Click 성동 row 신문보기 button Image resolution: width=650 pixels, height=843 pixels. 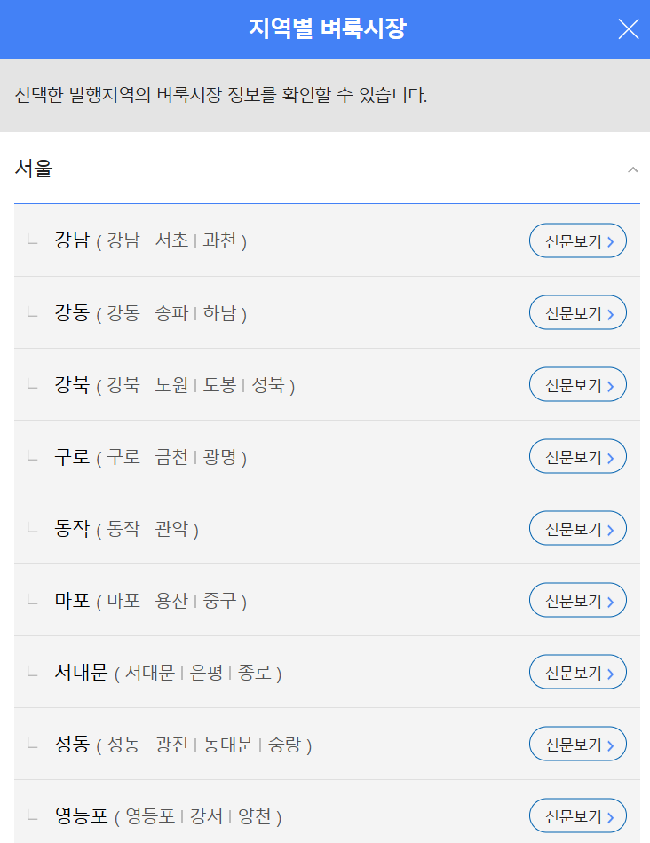click(577, 745)
